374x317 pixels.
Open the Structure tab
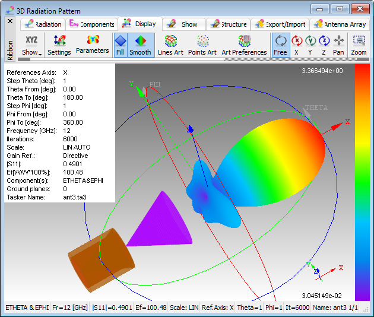[x=229, y=24]
